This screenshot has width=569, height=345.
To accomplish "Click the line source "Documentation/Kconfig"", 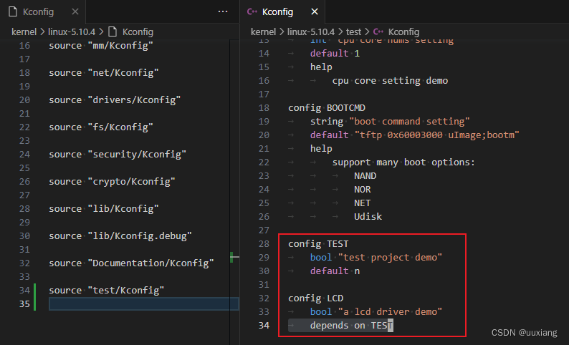I will [x=131, y=263].
